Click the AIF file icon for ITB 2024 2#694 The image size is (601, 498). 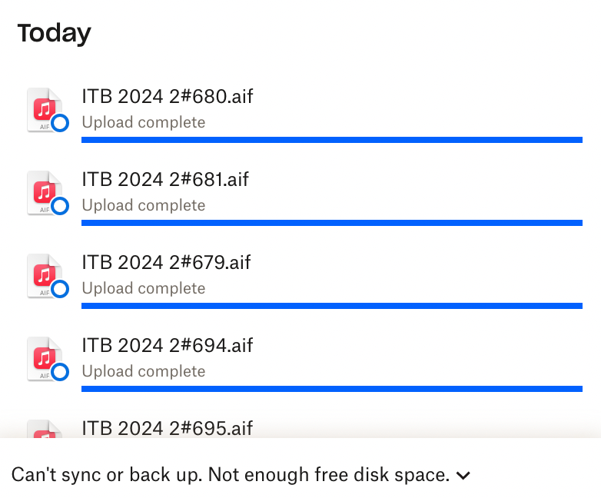click(44, 357)
